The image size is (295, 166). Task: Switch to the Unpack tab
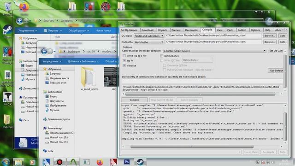pyautogui.click(x=162, y=30)
